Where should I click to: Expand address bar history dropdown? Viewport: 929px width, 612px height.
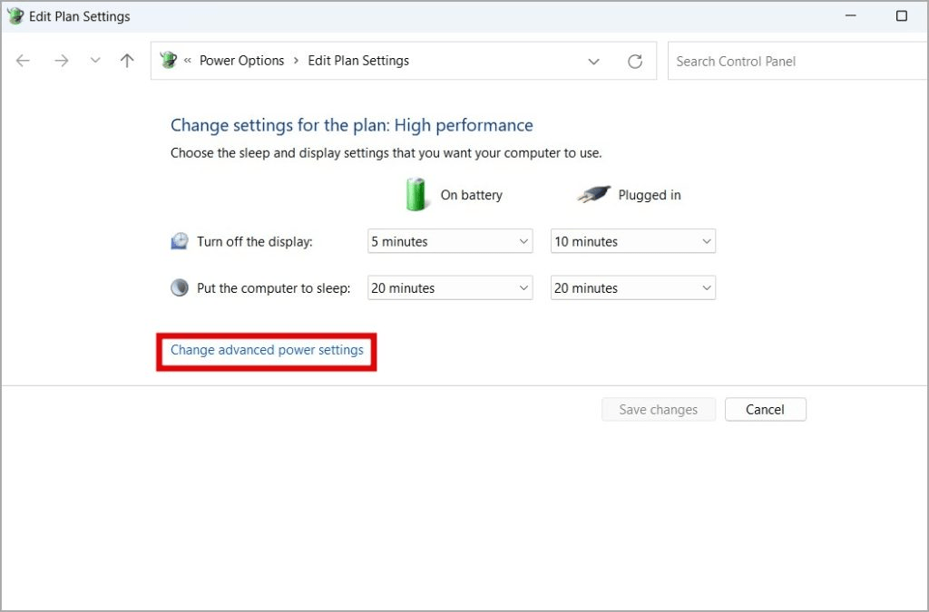coord(593,61)
